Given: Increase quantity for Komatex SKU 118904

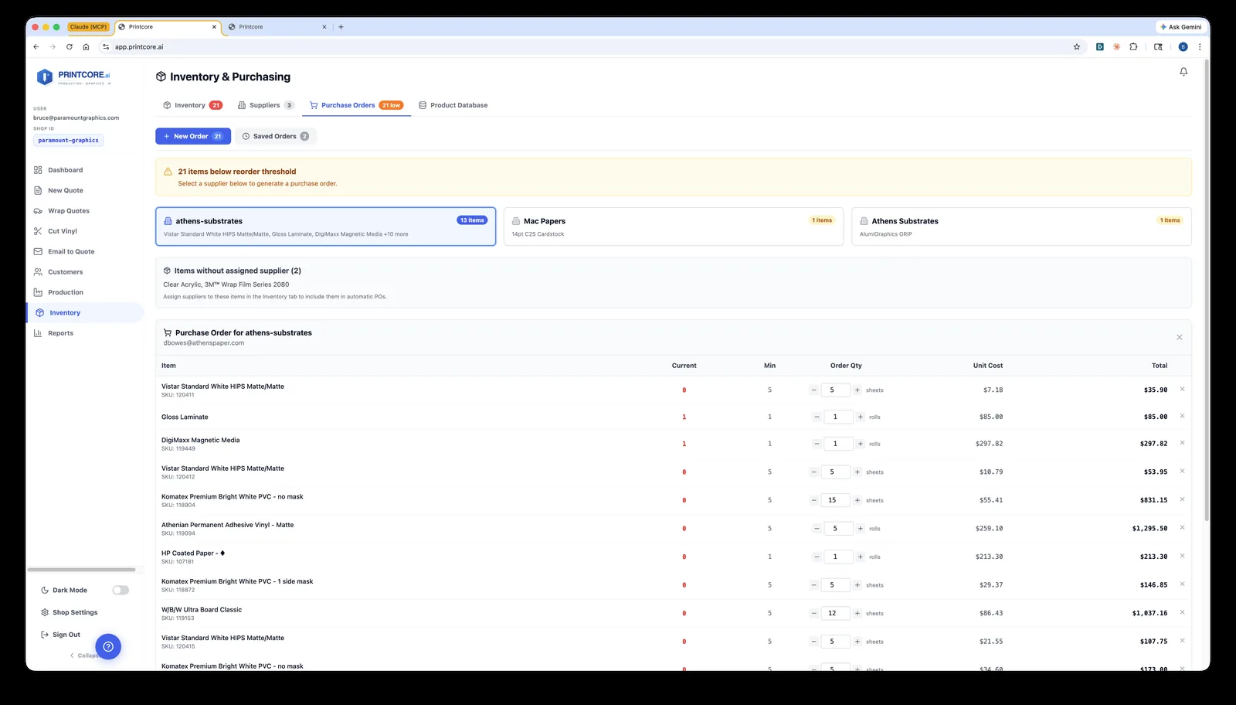Looking at the screenshot, I should (x=857, y=500).
